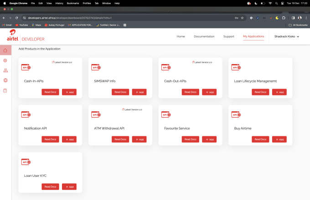Viewport: 310px width, 200px height.
Task: Open macOS Spotlight search icon
Action: (x=276, y=3)
